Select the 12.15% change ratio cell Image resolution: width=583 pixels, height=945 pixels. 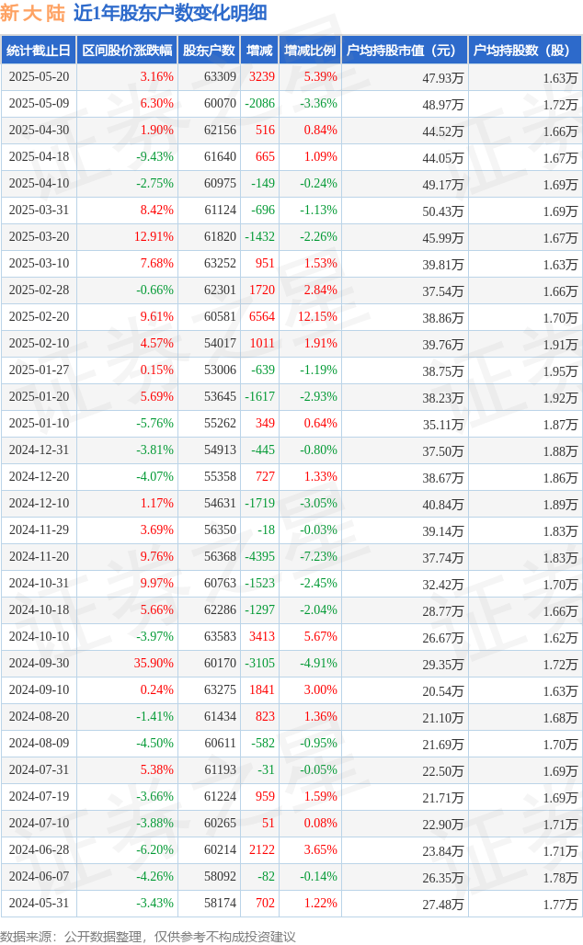[318, 316]
